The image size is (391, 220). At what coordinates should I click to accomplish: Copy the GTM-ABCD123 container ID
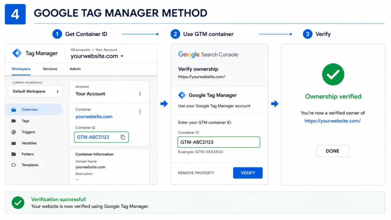point(123,137)
